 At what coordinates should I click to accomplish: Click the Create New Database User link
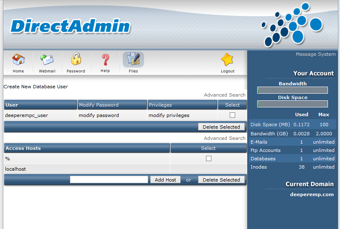pos(35,87)
